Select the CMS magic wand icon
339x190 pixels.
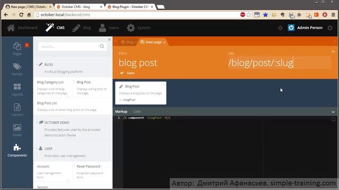coord(50,27)
